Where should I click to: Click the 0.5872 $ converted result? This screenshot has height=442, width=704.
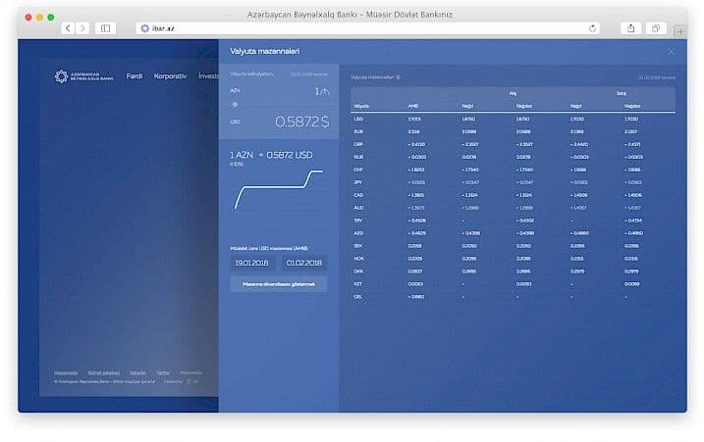[x=302, y=122]
